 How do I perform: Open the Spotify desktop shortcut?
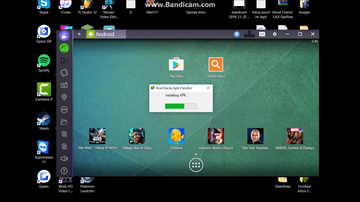(x=44, y=63)
